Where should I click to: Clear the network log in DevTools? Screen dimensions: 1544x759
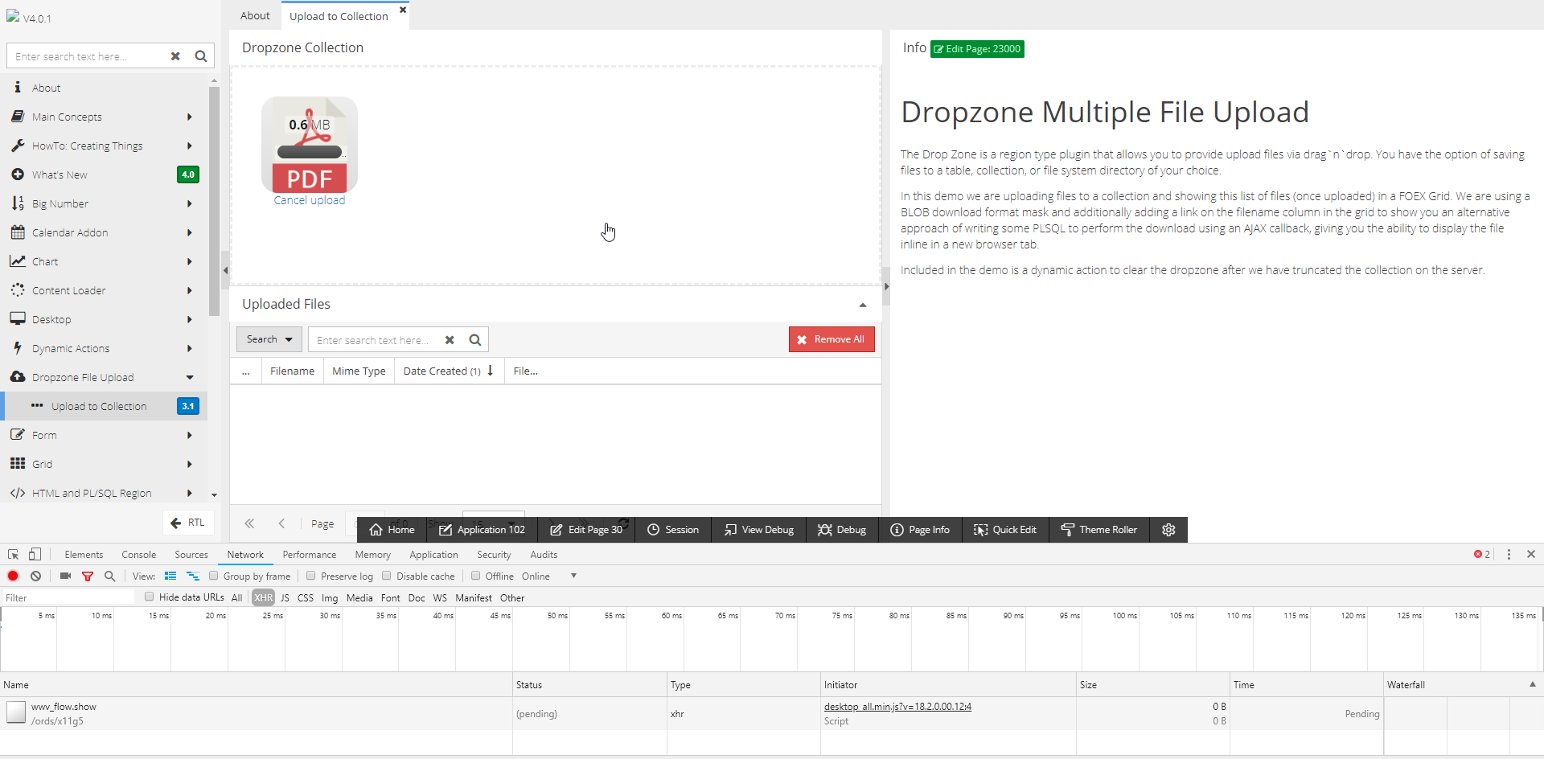point(35,576)
